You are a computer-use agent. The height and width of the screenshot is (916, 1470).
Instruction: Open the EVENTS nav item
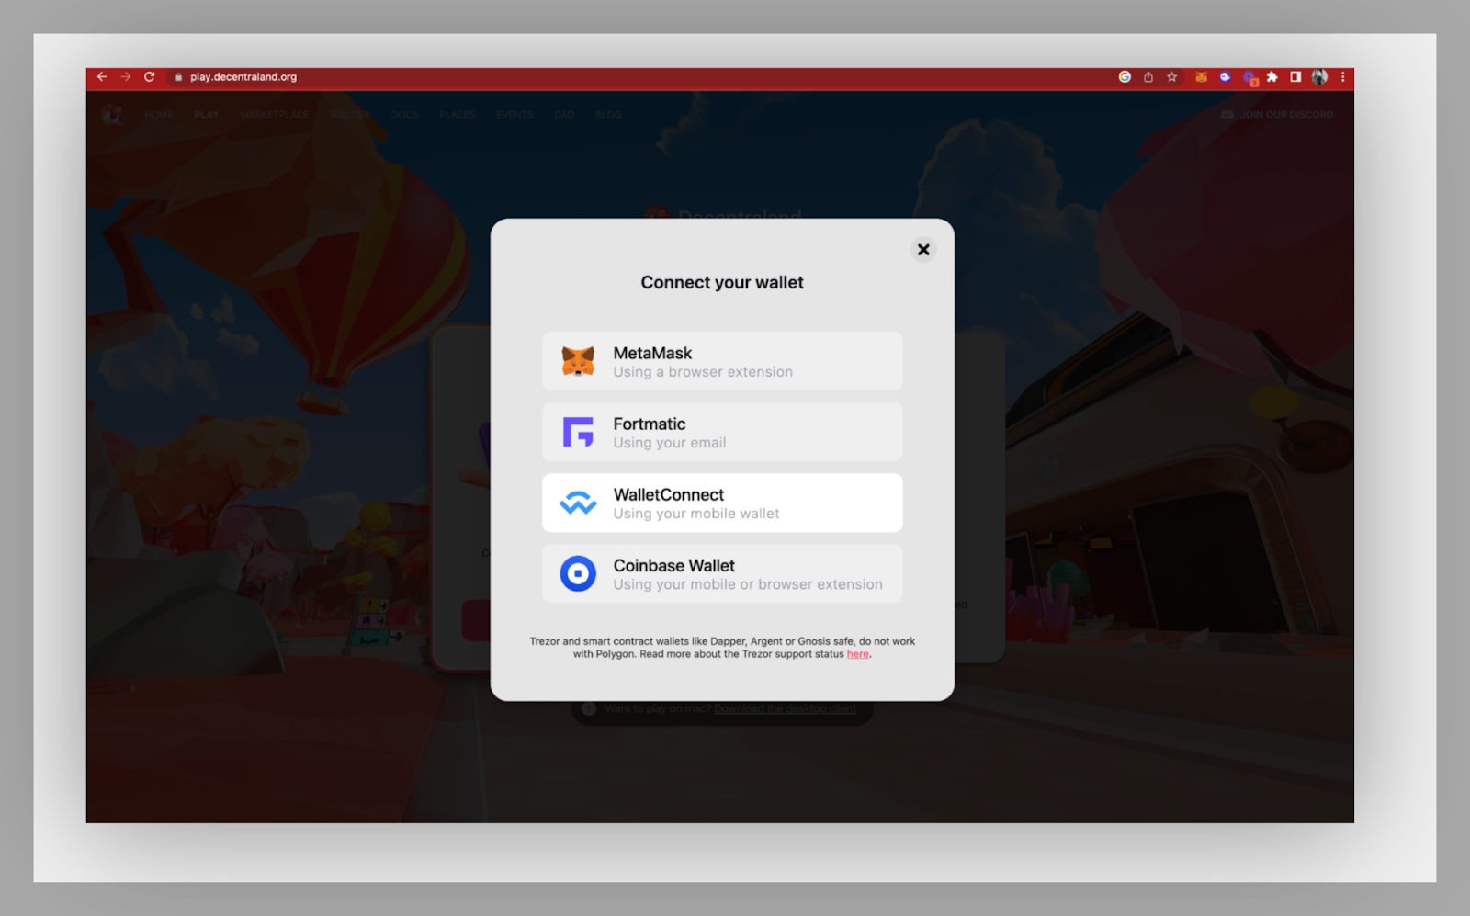tap(514, 115)
